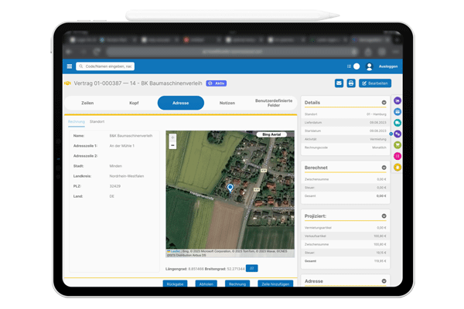The height and width of the screenshot is (309, 464).
Task: Toggle the switch in the top bar
Action: pos(356,66)
